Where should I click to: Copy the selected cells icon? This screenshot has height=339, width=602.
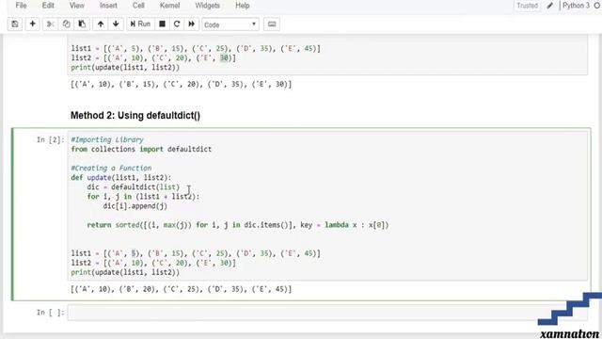(66, 24)
